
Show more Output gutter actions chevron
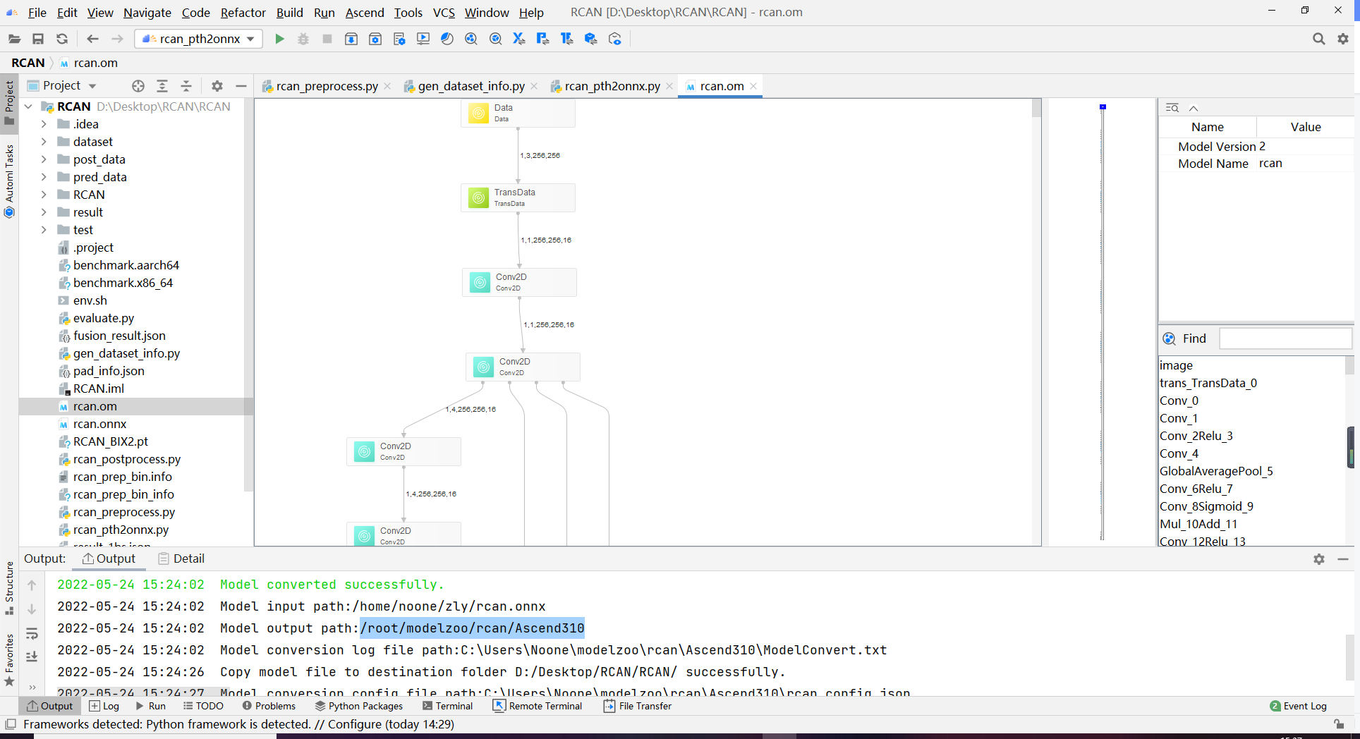[x=32, y=687]
